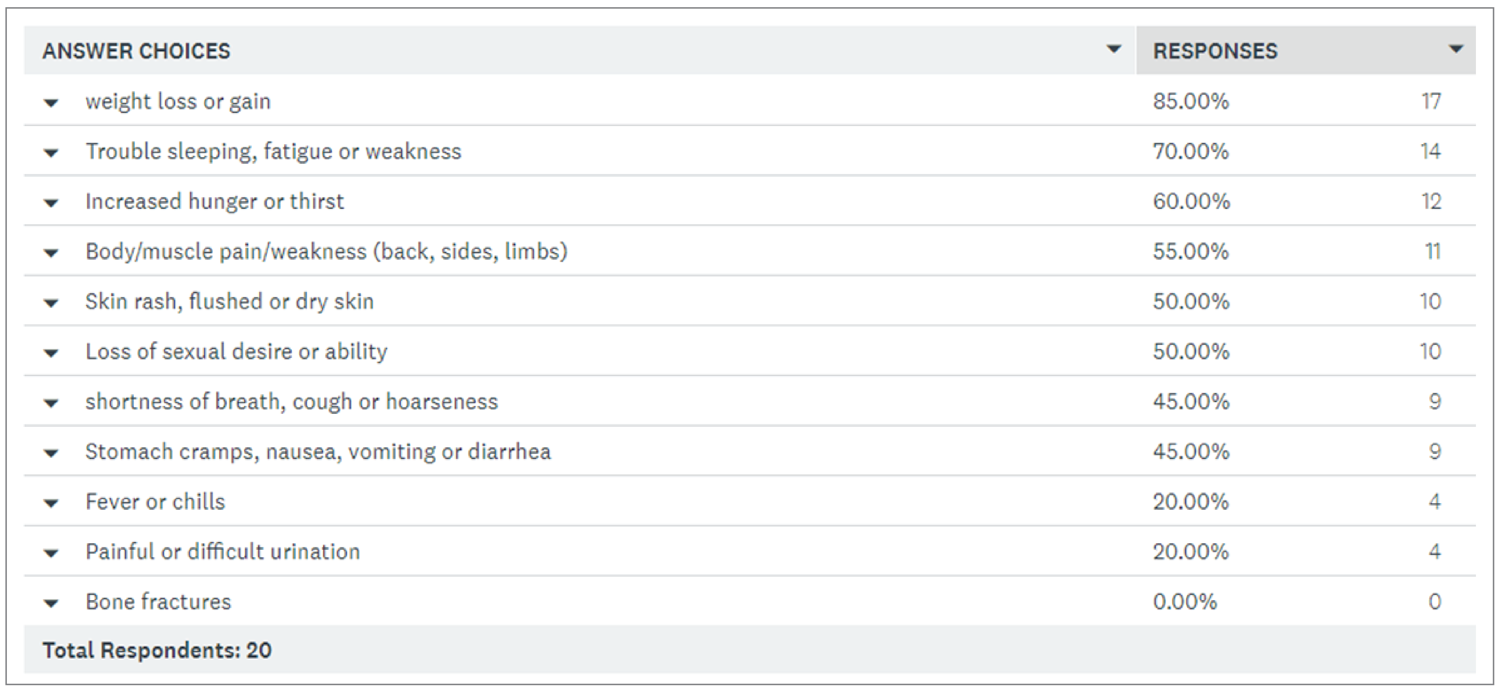Select the 85.00% response value
The width and height of the screenshot is (1502, 694).
coord(1191,101)
